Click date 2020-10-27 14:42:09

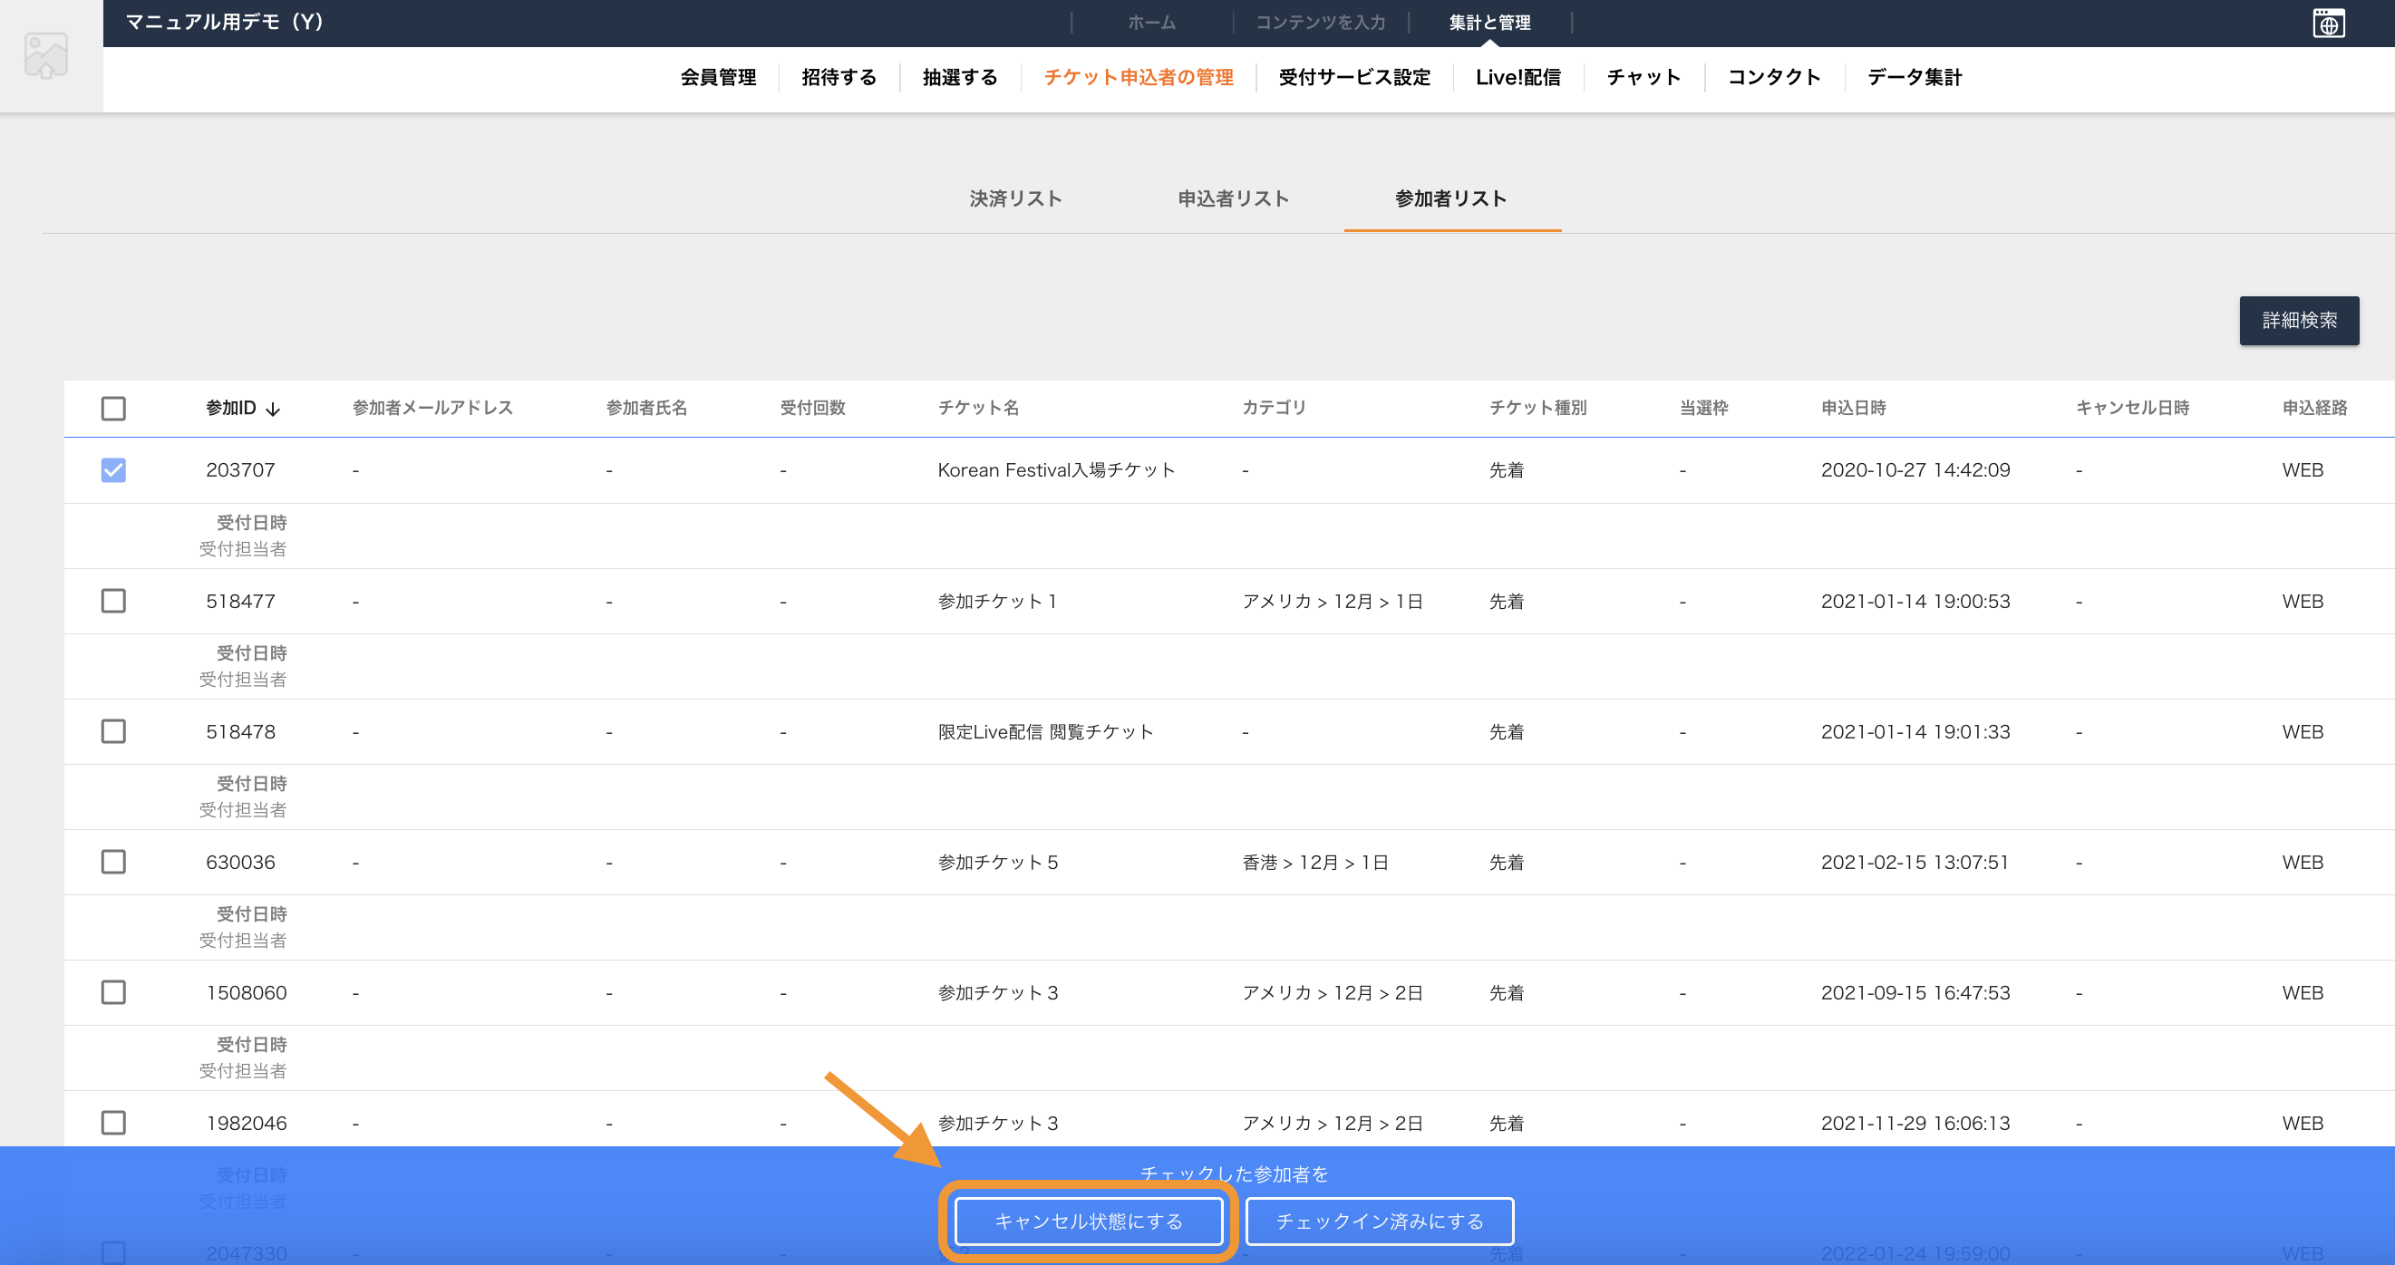tap(1915, 470)
